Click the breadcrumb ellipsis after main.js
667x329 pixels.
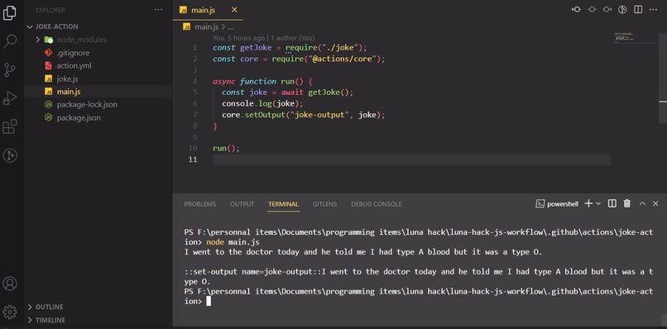click(231, 26)
